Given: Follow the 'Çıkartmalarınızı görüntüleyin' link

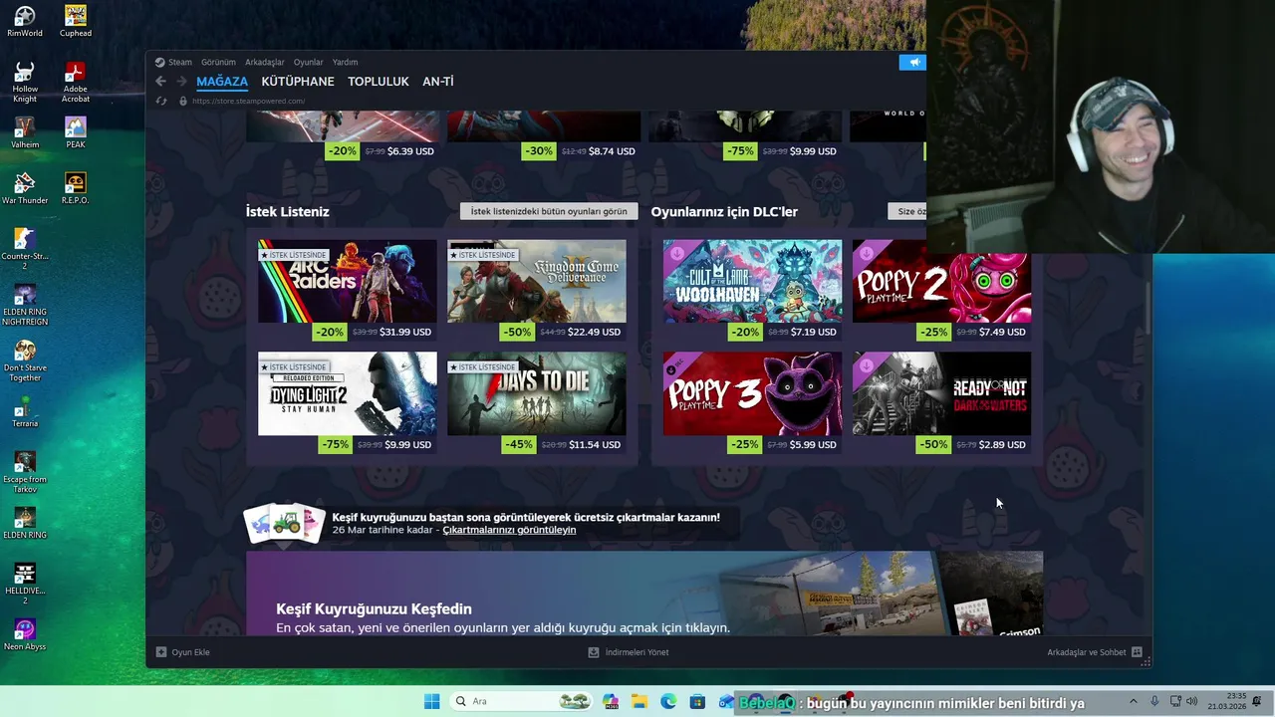Looking at the screenshot, I should tap(509, 530).
